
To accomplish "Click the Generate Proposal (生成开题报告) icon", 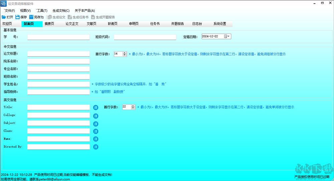I will click(x=93, y=17).
